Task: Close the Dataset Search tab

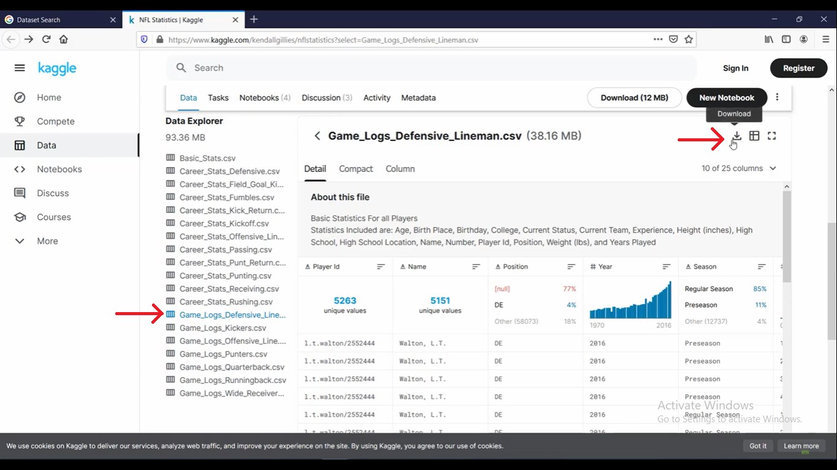Action: tap(113, 20)
